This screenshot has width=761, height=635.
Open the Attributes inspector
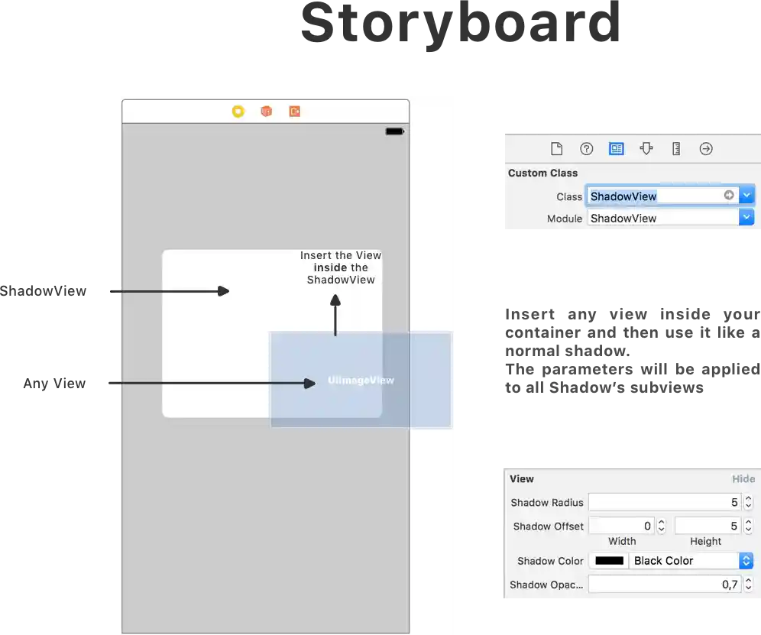click(646, 148)
